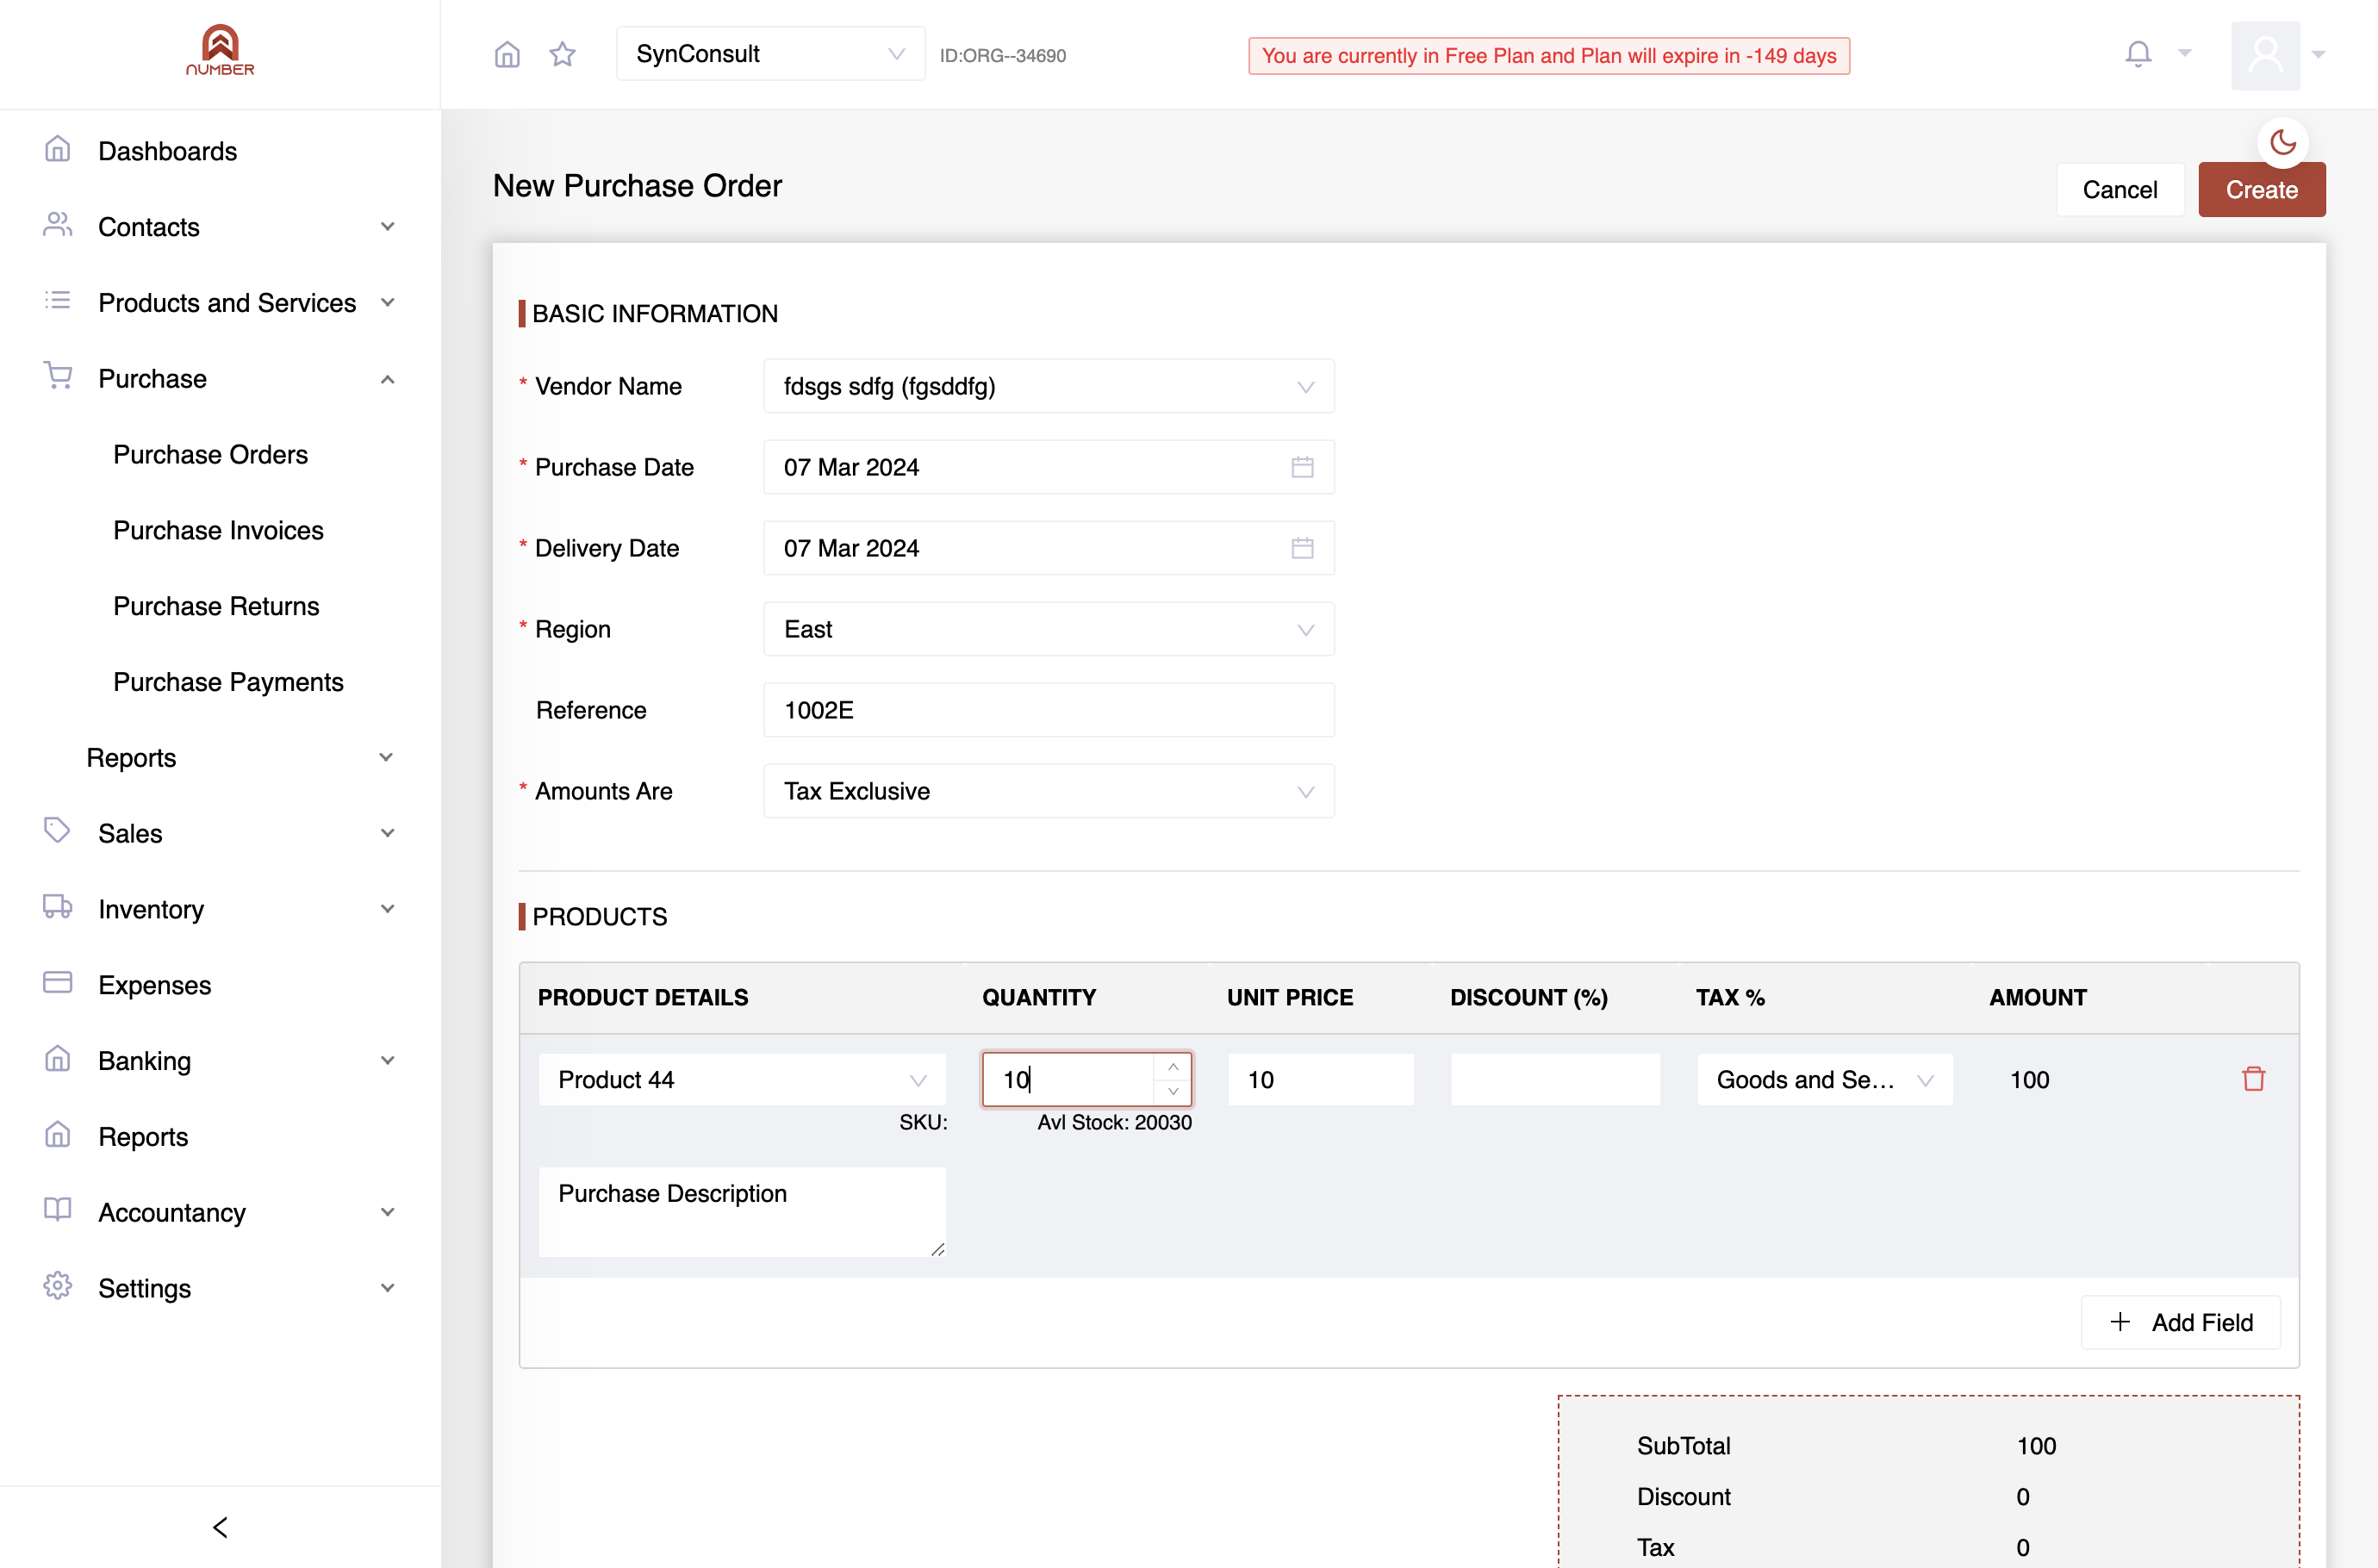Open the notifications bell
This screenshot has height=1568, width=2378.
pyautogui.click(x=2138, y=54)
